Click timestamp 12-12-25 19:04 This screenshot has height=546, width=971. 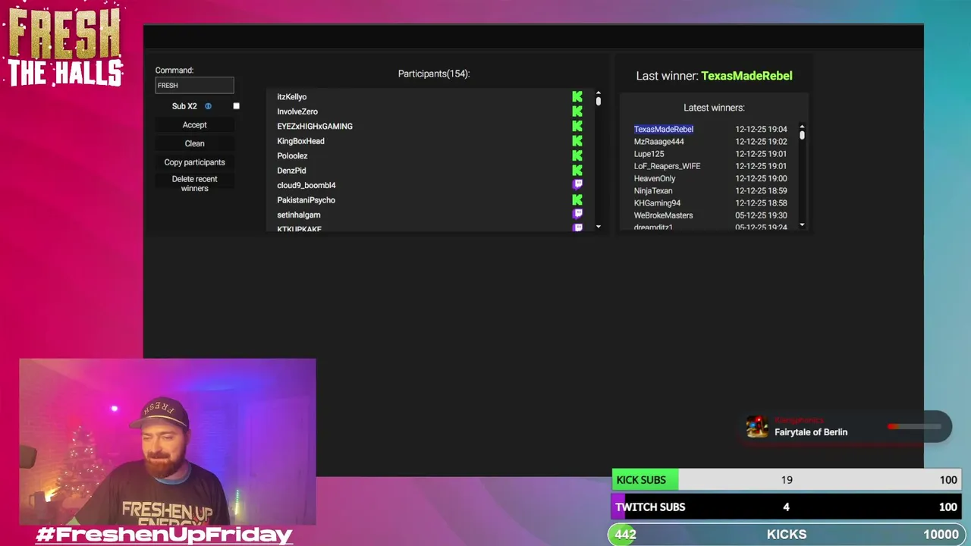[x=761, y=129]
